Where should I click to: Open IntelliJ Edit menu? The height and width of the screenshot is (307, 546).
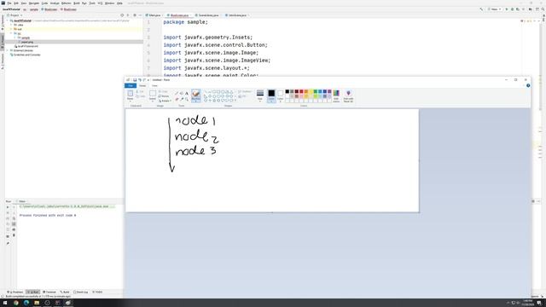[x=16, y=3]
